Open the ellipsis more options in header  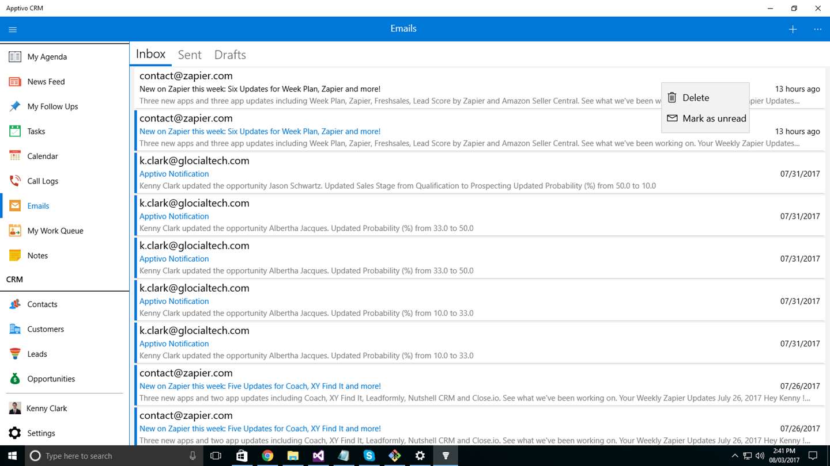(817, 29)
